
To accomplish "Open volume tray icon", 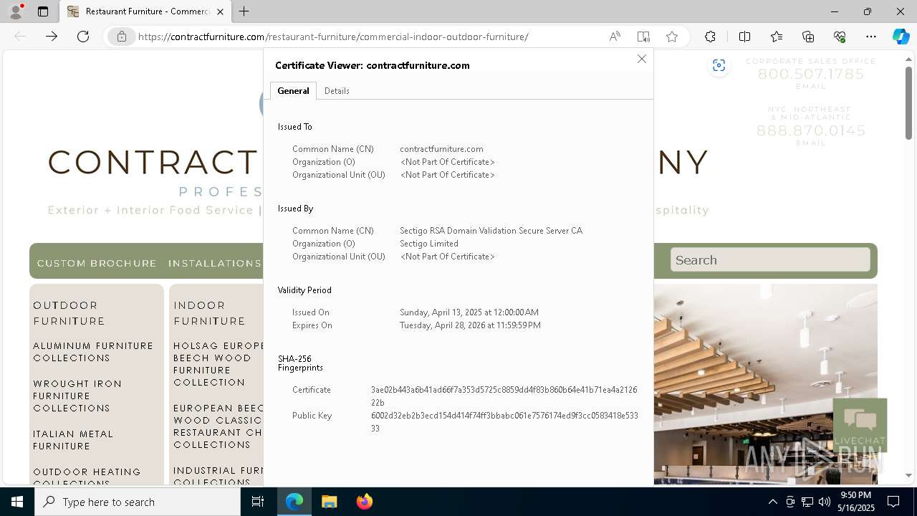I will point(824,502).
